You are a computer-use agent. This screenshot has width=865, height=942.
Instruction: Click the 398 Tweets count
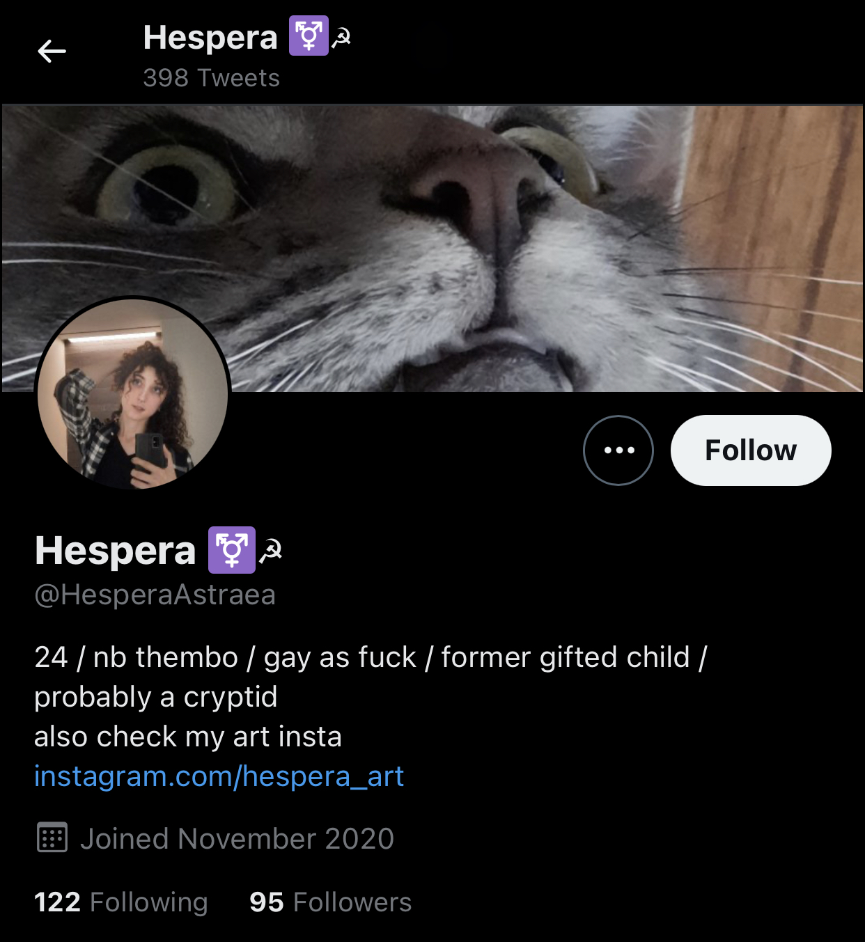click(211, 78)
